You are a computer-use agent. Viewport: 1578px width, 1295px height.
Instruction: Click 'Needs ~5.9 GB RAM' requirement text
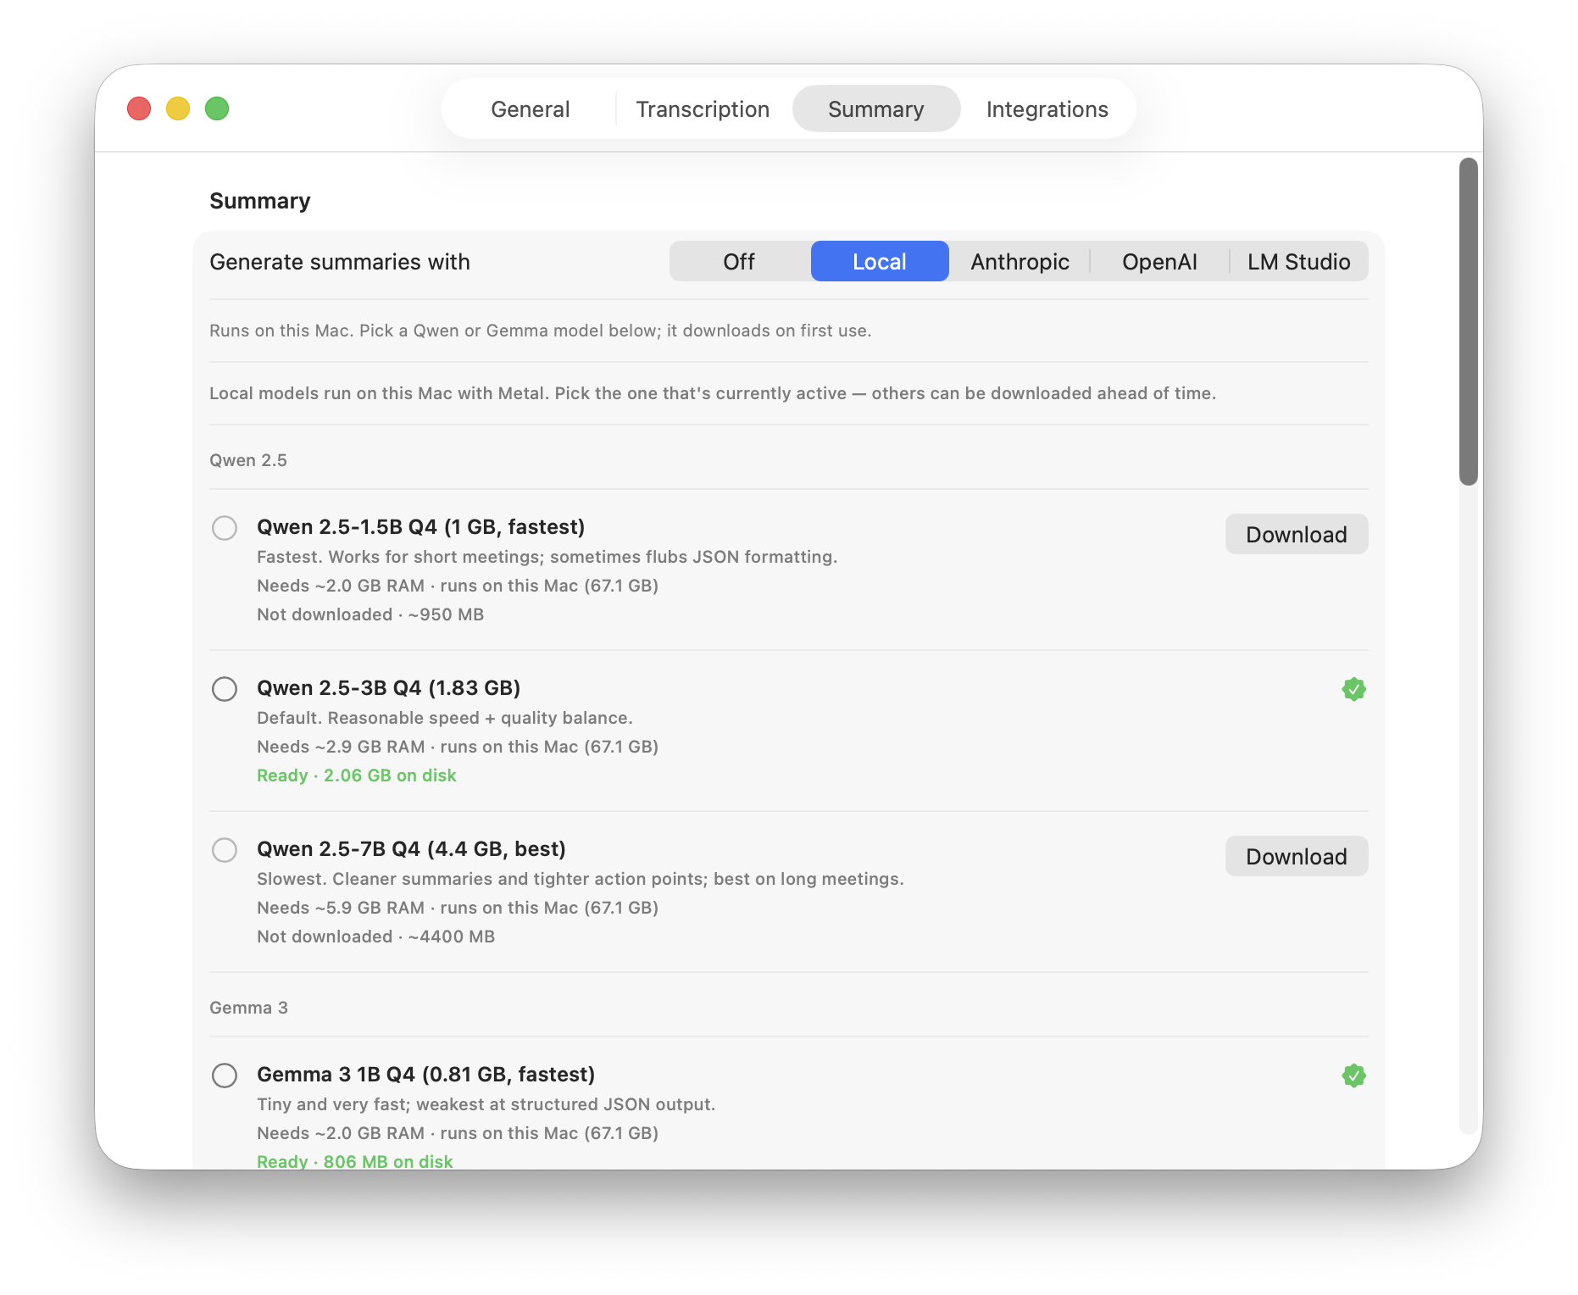pos(341,908)
